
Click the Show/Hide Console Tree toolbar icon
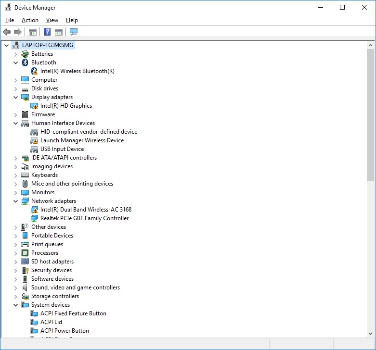(x=33, y=32)
